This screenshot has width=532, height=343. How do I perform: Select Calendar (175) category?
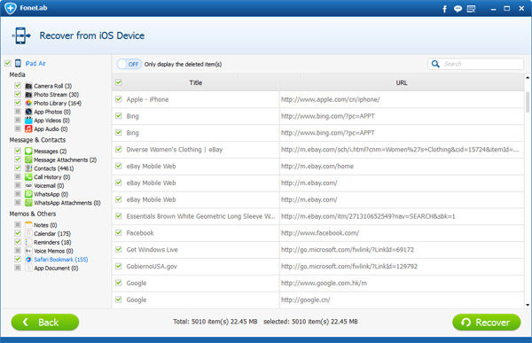pos(52,234)
